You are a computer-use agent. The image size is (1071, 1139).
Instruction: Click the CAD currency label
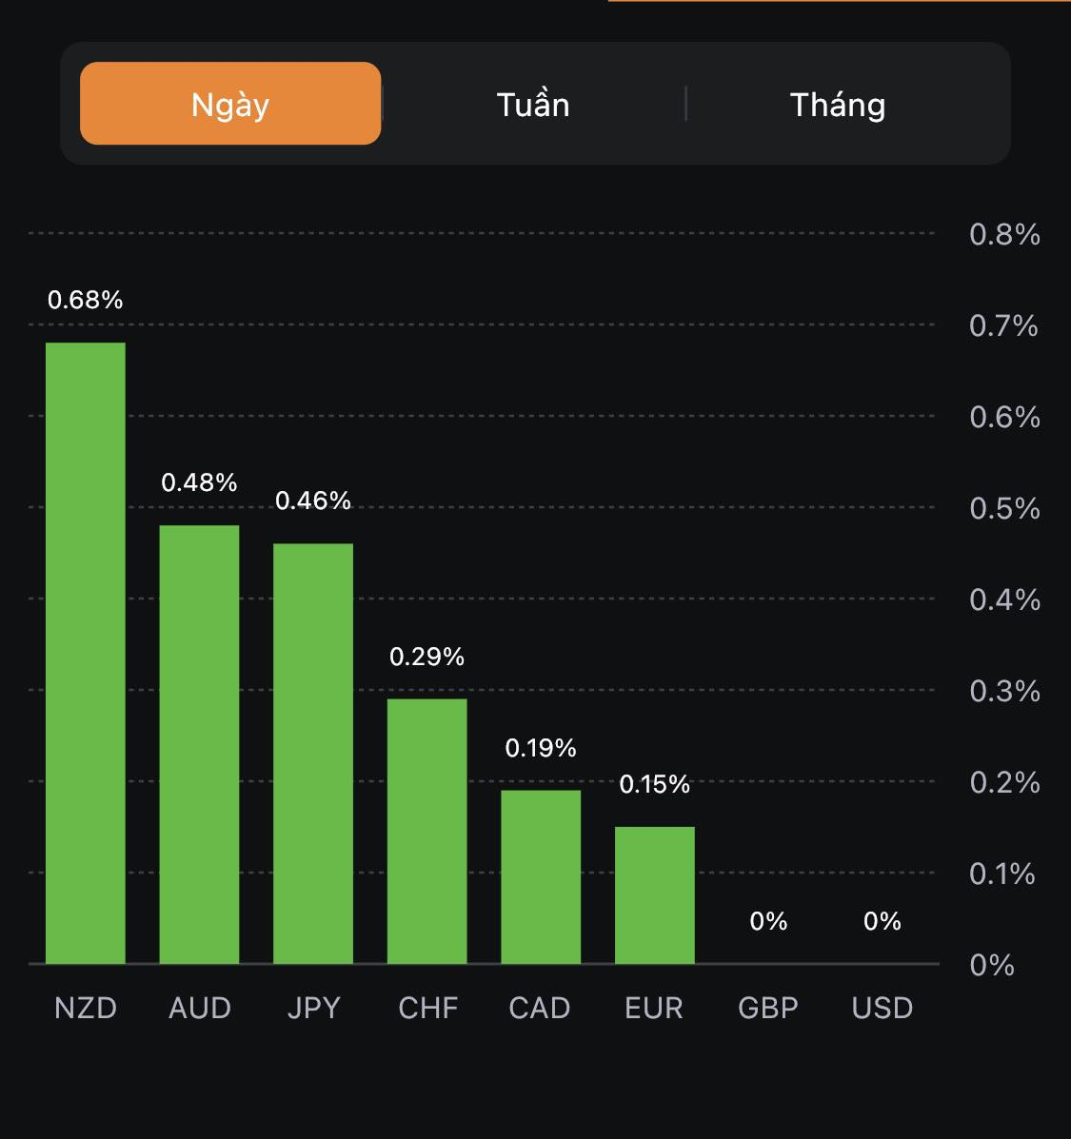tap(540, 1008)
